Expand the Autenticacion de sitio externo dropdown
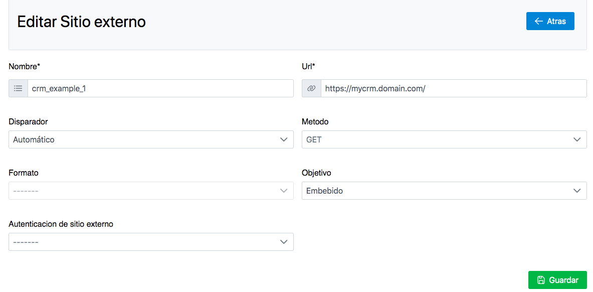 pos(151,242)
